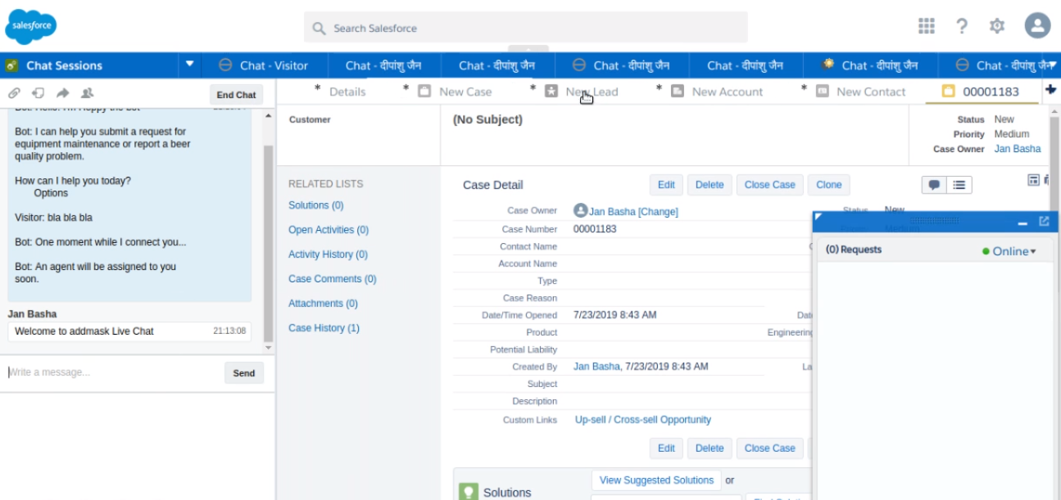Screen dimensions: 1061x500
Task: Select the 00001183 case subtab
Action: (x=982, y=92)
